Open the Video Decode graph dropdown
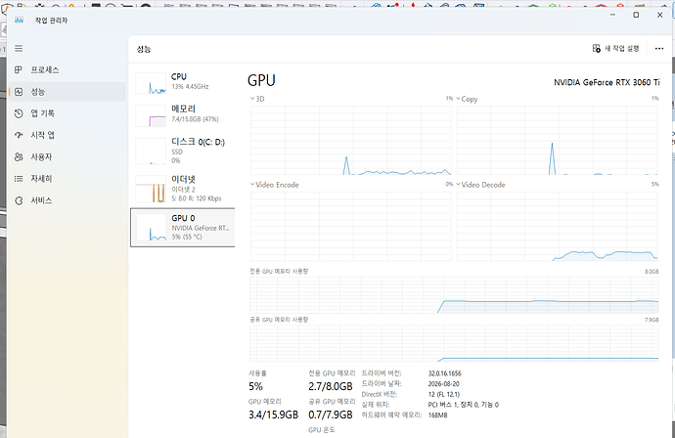Image resolution: width=675 pixels, height=438 pixels. pyautogui.click(x=459, y=185)
